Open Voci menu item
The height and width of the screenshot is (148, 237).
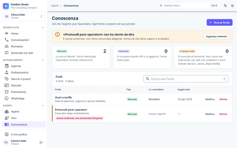coord(23,118)
